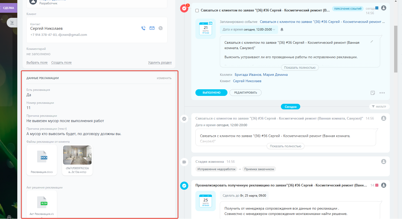402x219 pixels.
Task: Open user avatar on the 14:56 completed event
Action: [384, 118]
